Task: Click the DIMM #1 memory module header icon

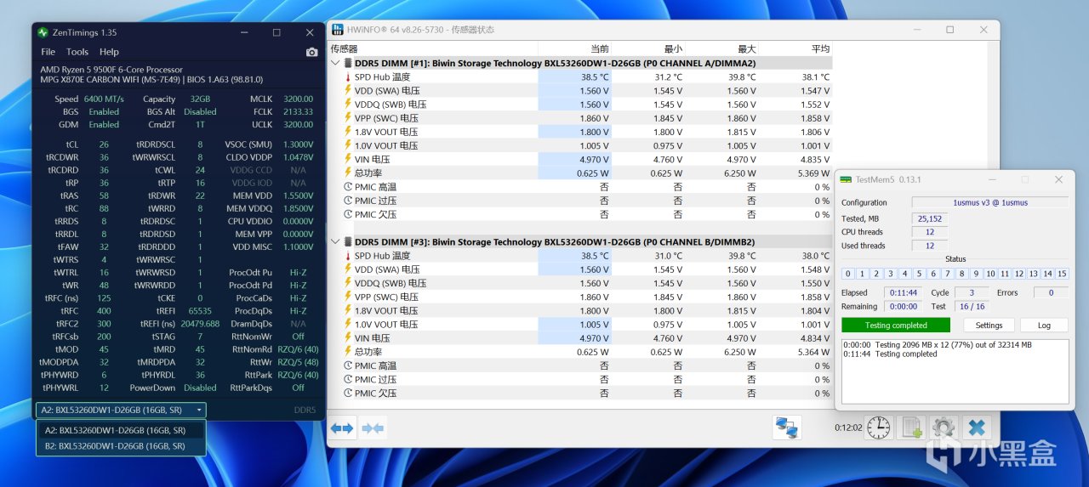Action: (x=347, y=63)
